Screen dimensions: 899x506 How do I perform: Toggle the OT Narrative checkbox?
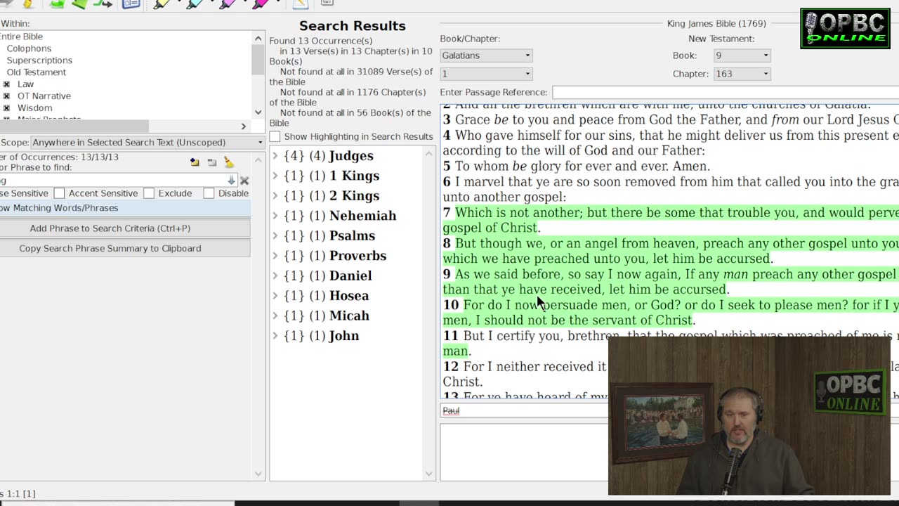(x=6, y=96)
